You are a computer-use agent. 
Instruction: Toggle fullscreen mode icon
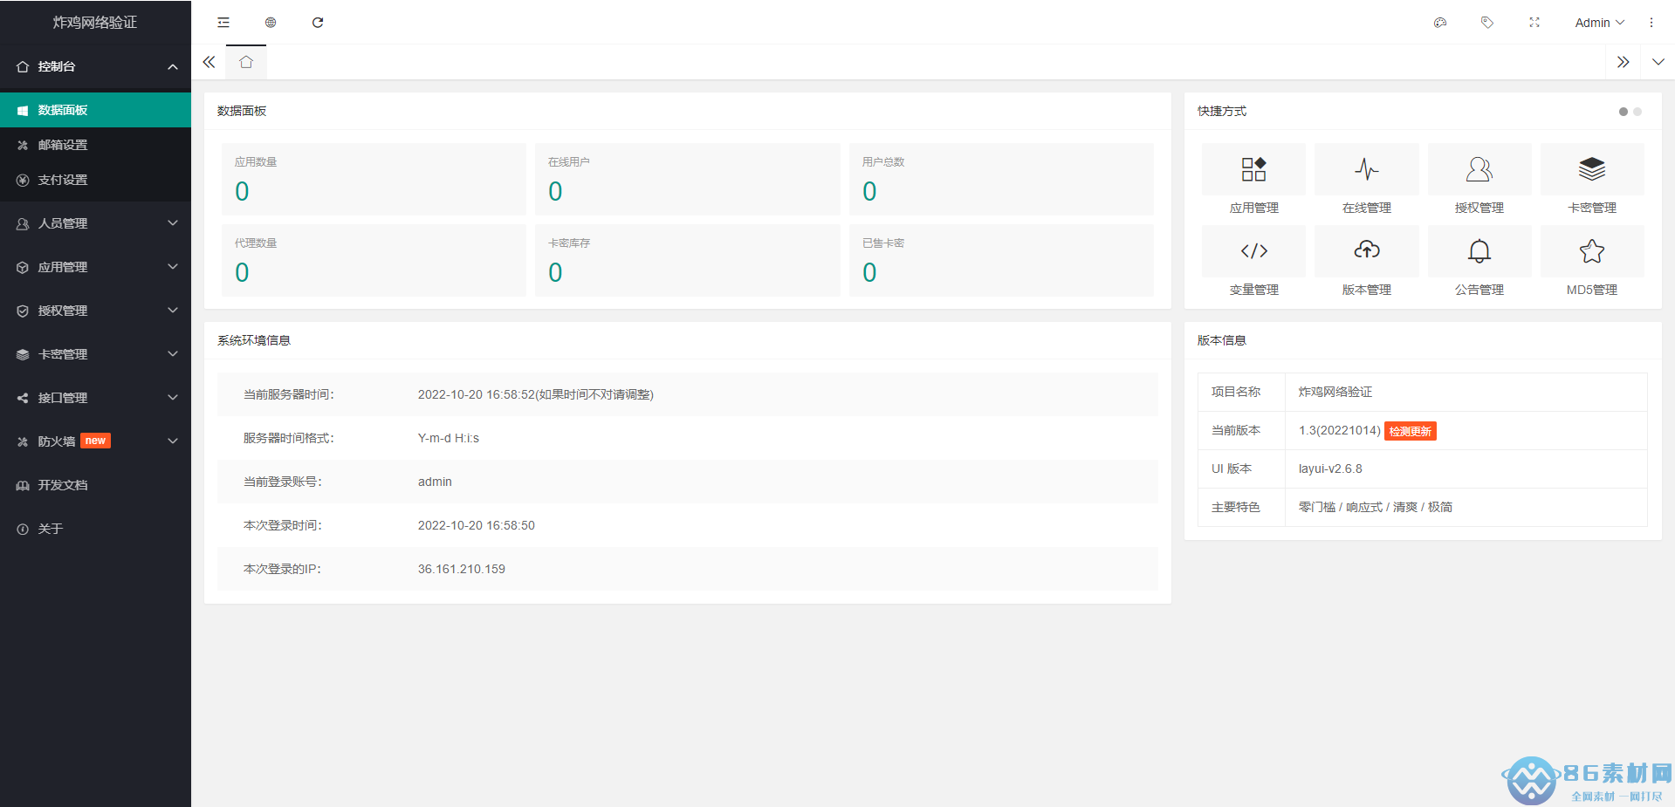1534,23
